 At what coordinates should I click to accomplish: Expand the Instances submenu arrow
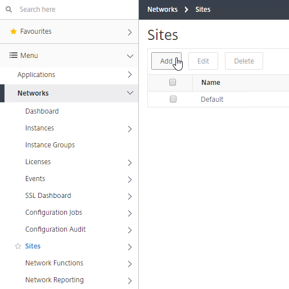130,129
